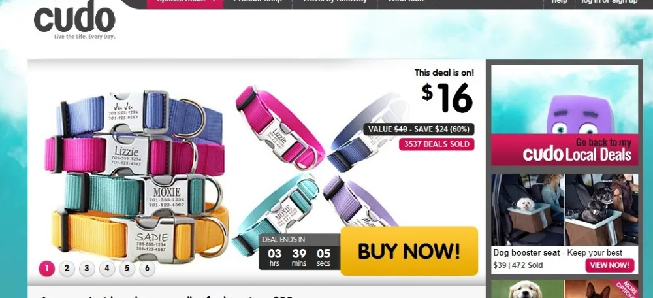The image size is (653, 298).
Task: Click the VIEW NOW! button
Action: tap(610, 265)
